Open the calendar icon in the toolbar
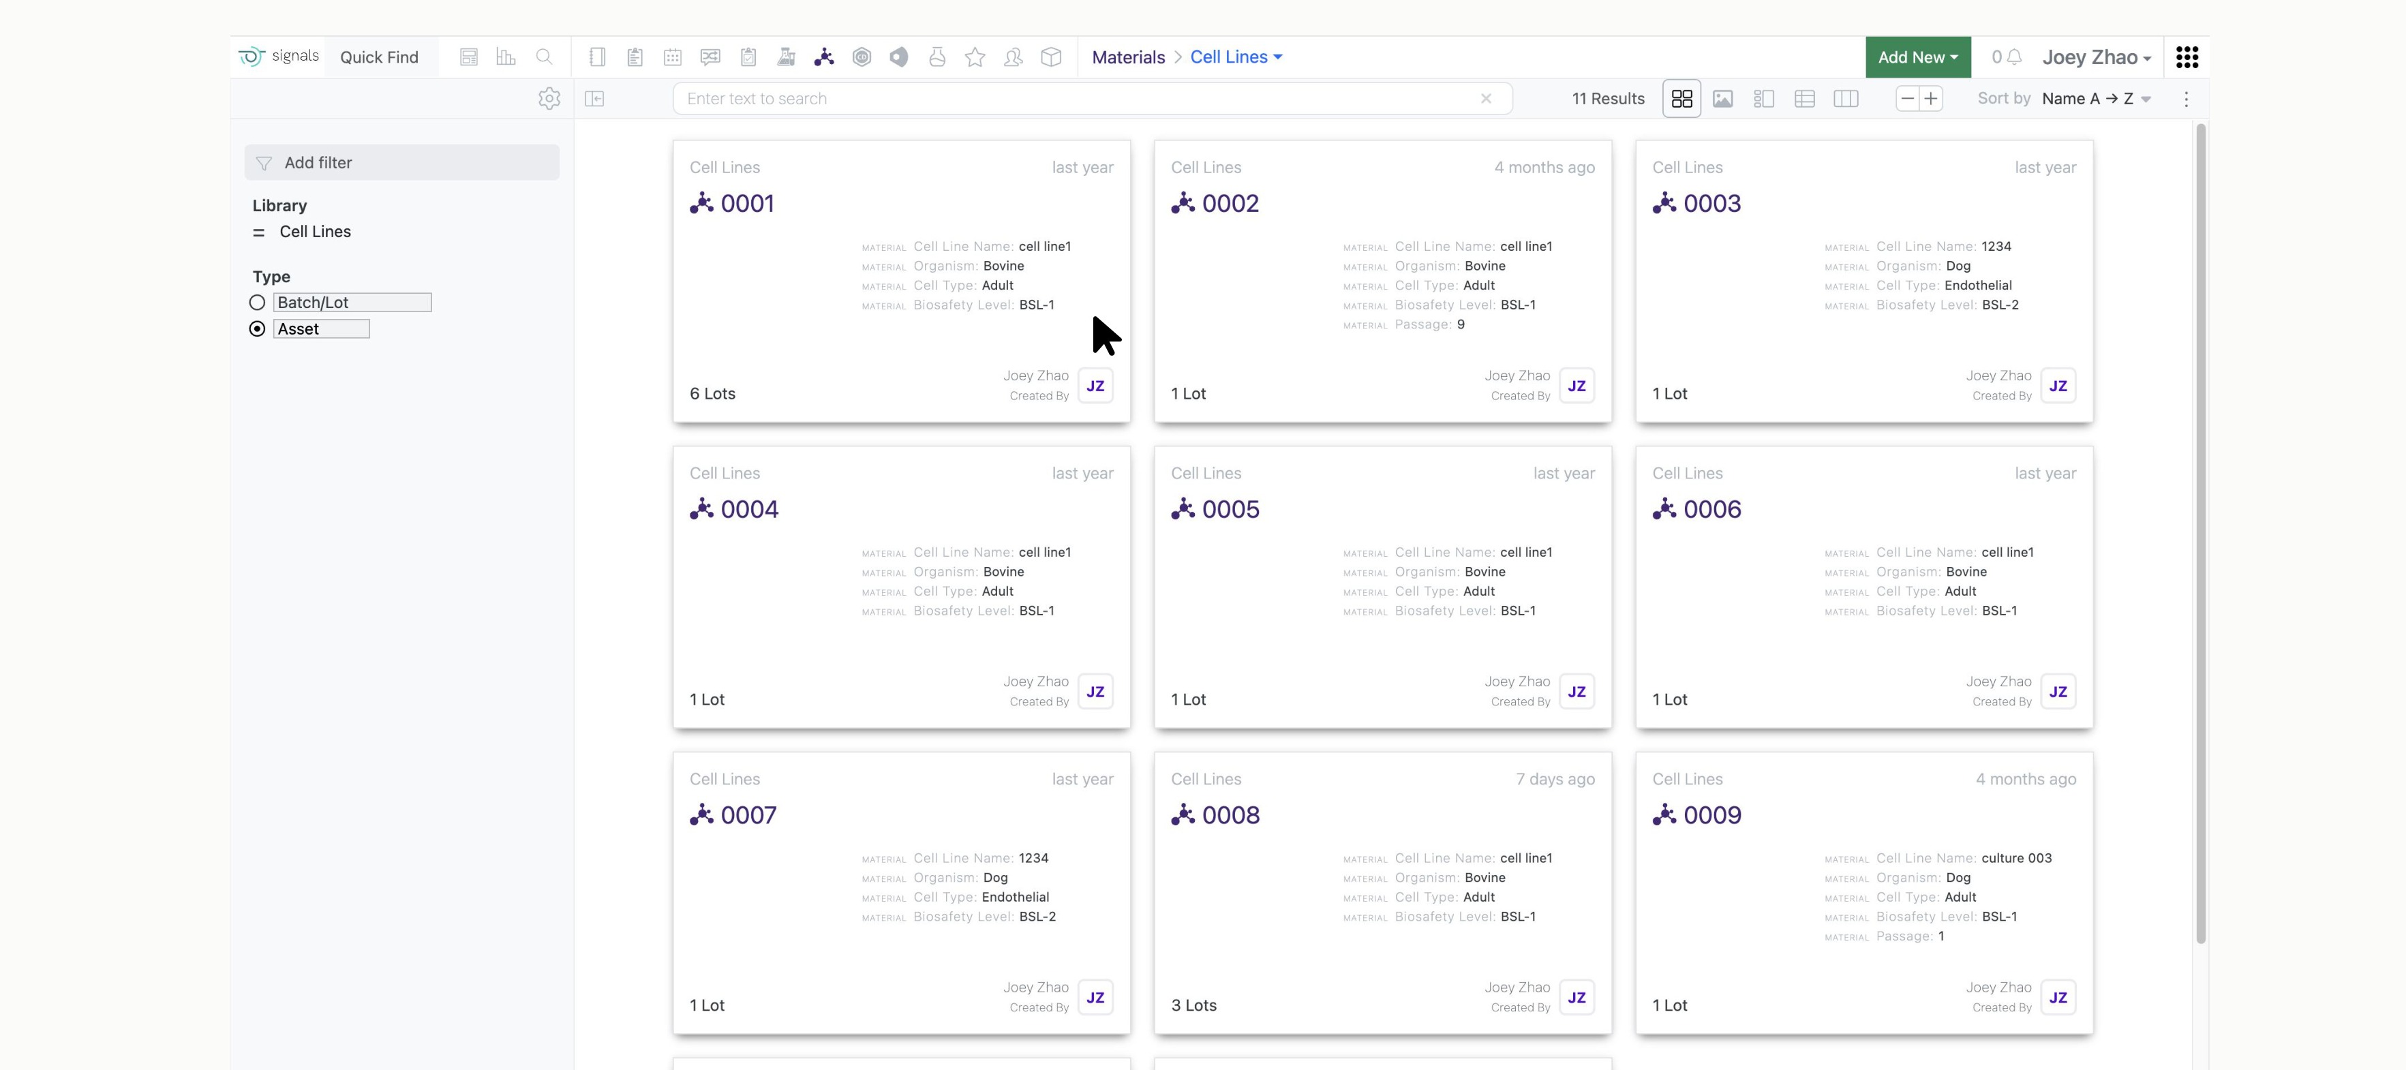The height and width of the screenshot is (1070, 2406). pos(673,57)
